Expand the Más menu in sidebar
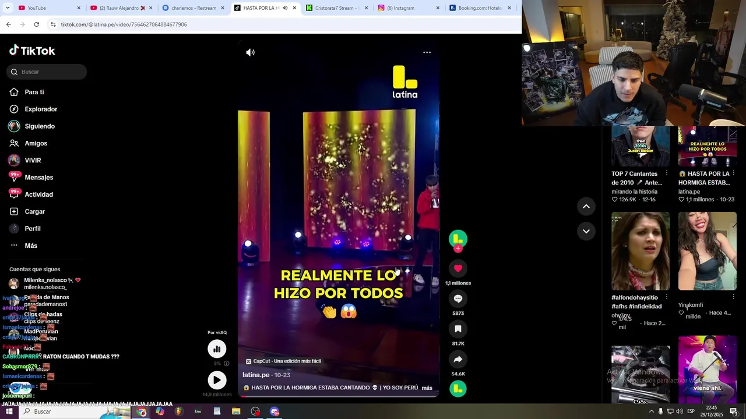The width and height of the screenshot is (746, 419). pyautogui.click(x=31, y=246)
